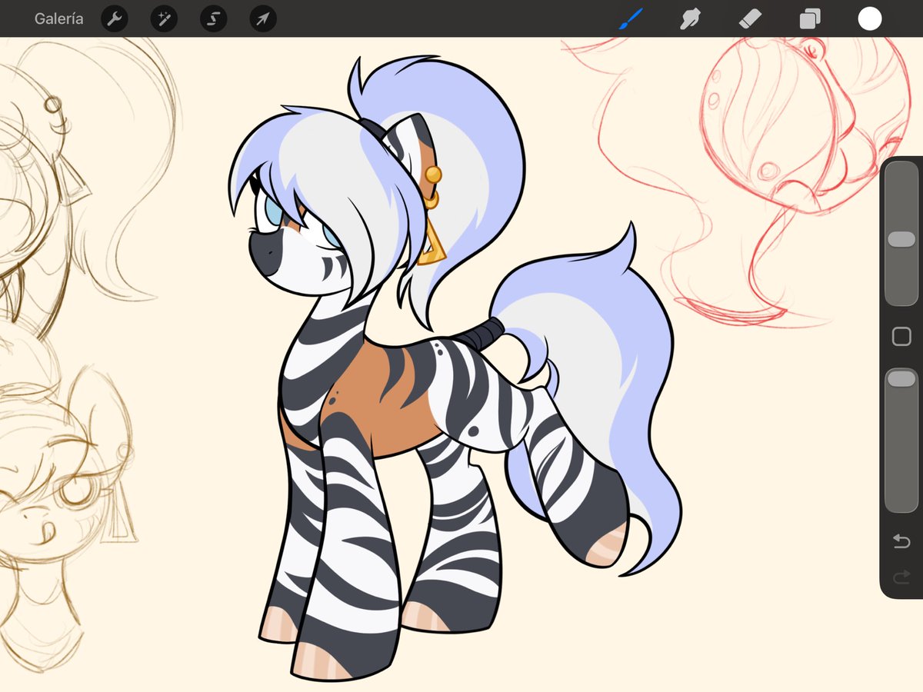The height and width of the screenshot is (692, 923).
Task: Open the Adjustments magic wand menu
Action: [x=164, y=18]
